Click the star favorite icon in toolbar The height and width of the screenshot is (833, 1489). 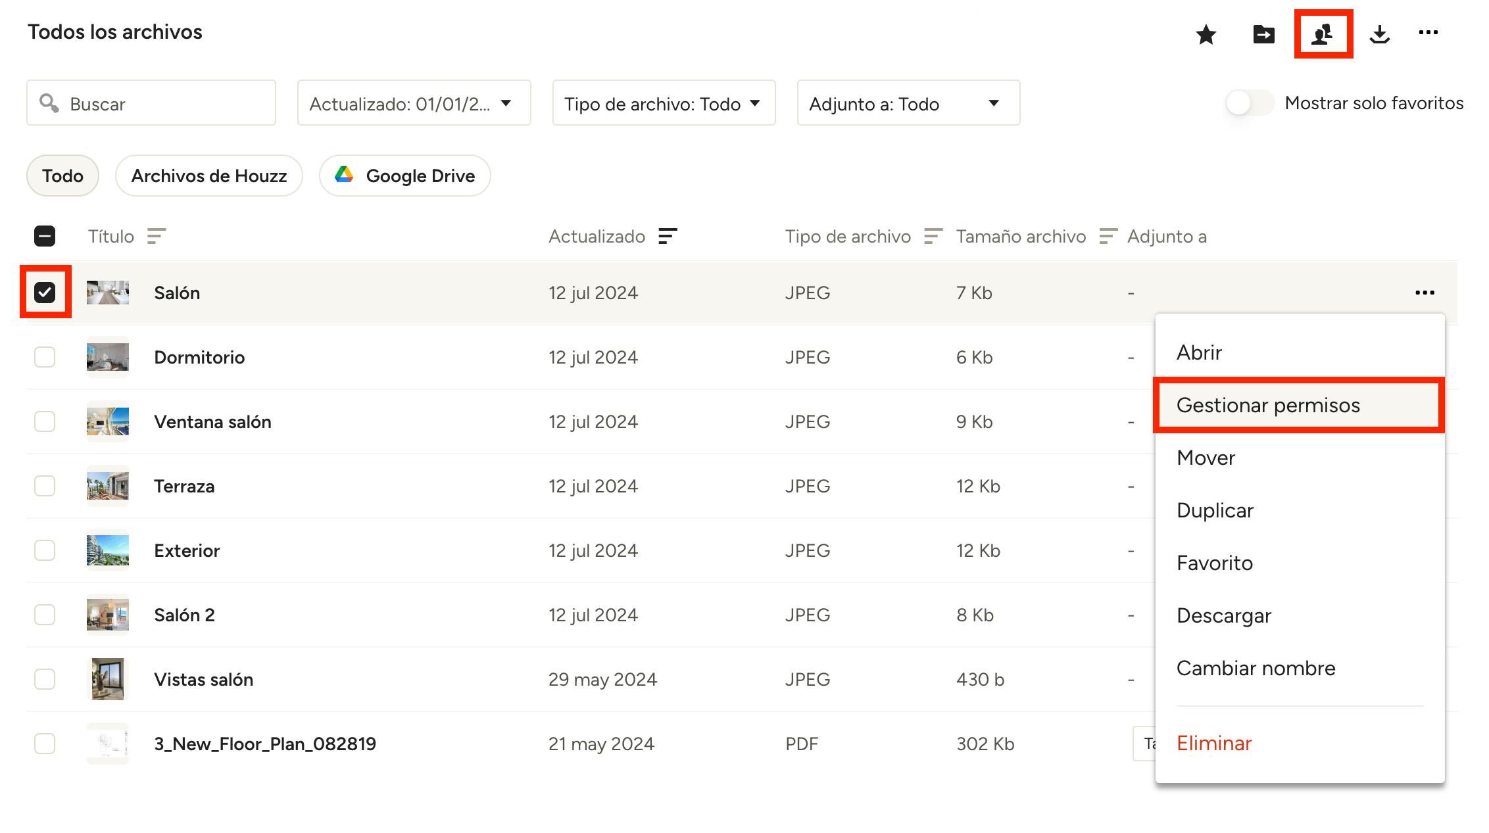[x=1206, y=34]
